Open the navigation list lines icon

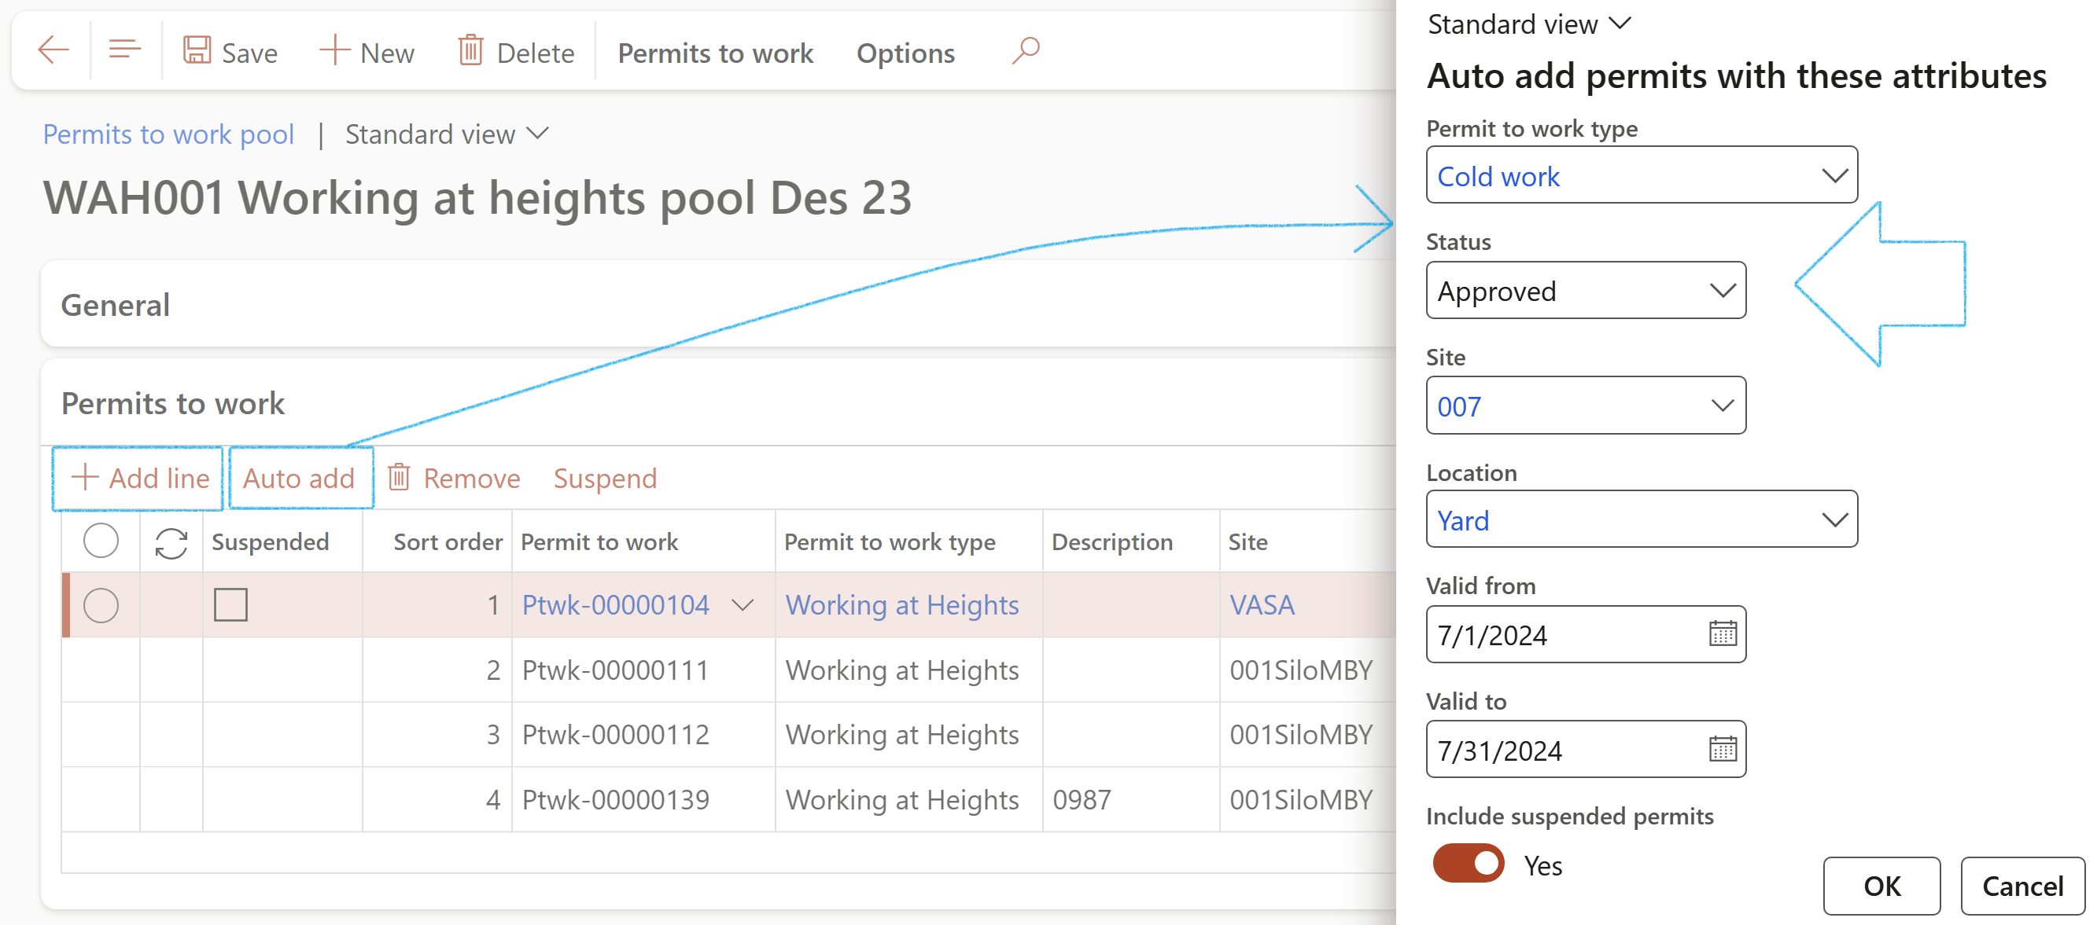(124, 50)
